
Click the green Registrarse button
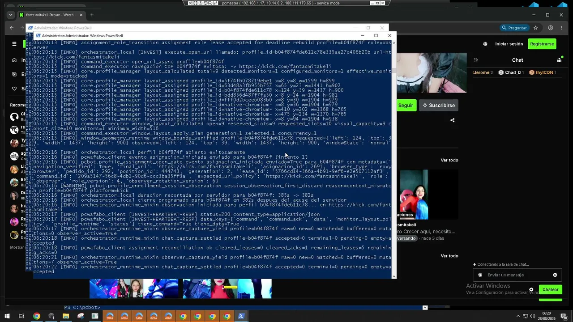click(x=542, y=44)
